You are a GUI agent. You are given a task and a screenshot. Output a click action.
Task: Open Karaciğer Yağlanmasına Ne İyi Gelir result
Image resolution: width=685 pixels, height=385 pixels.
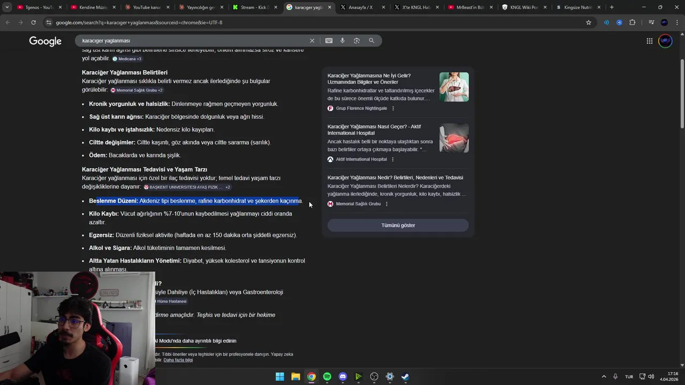(x=369, y=79)
